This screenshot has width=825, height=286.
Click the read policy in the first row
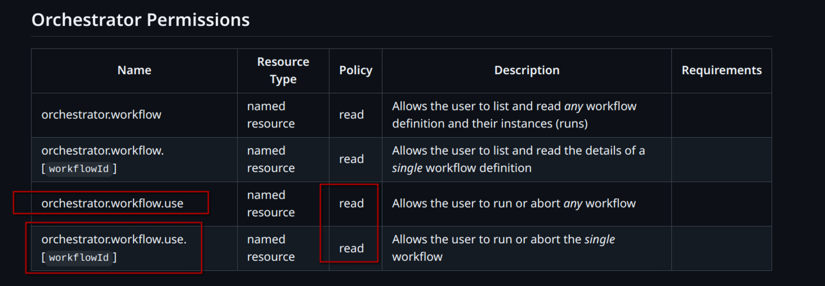[x=351, y=115]
